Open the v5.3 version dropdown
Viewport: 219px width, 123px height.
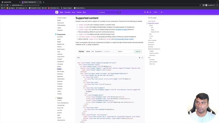click(x=156, y=12)
